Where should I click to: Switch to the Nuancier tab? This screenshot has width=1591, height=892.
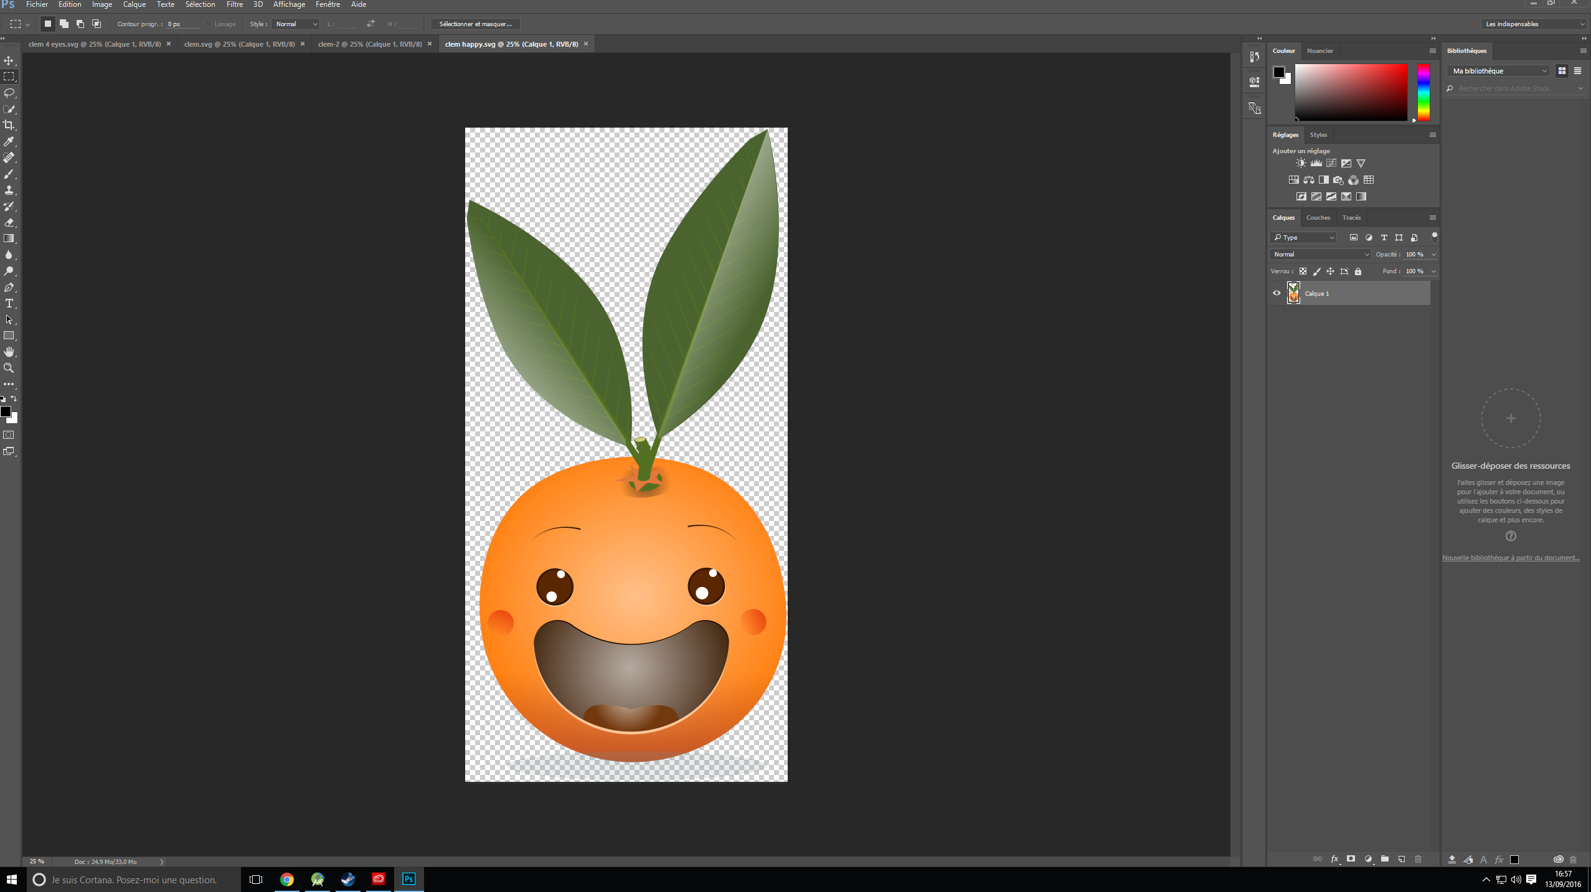(1320, 50)
